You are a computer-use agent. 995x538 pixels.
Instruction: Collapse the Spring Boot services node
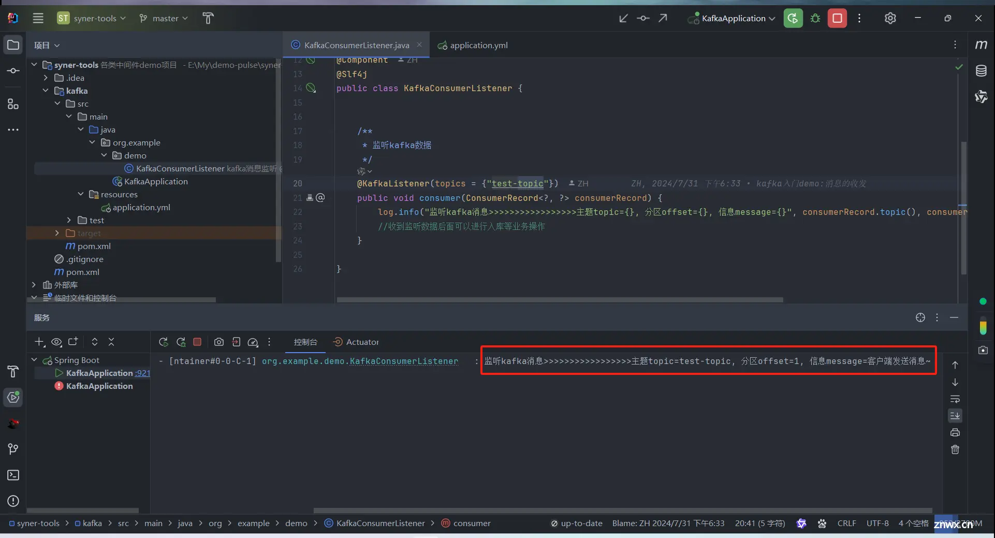(34, 360)
